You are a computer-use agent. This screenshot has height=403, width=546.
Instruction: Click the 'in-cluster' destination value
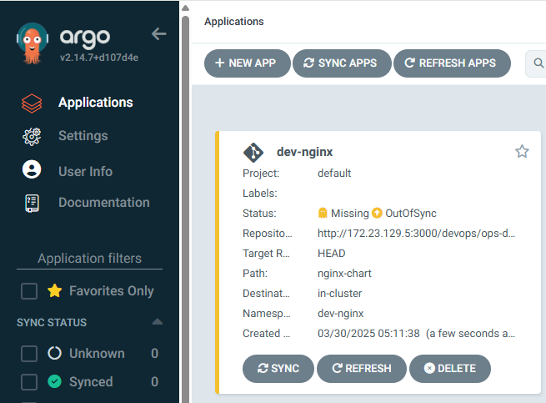click(339, 293)
